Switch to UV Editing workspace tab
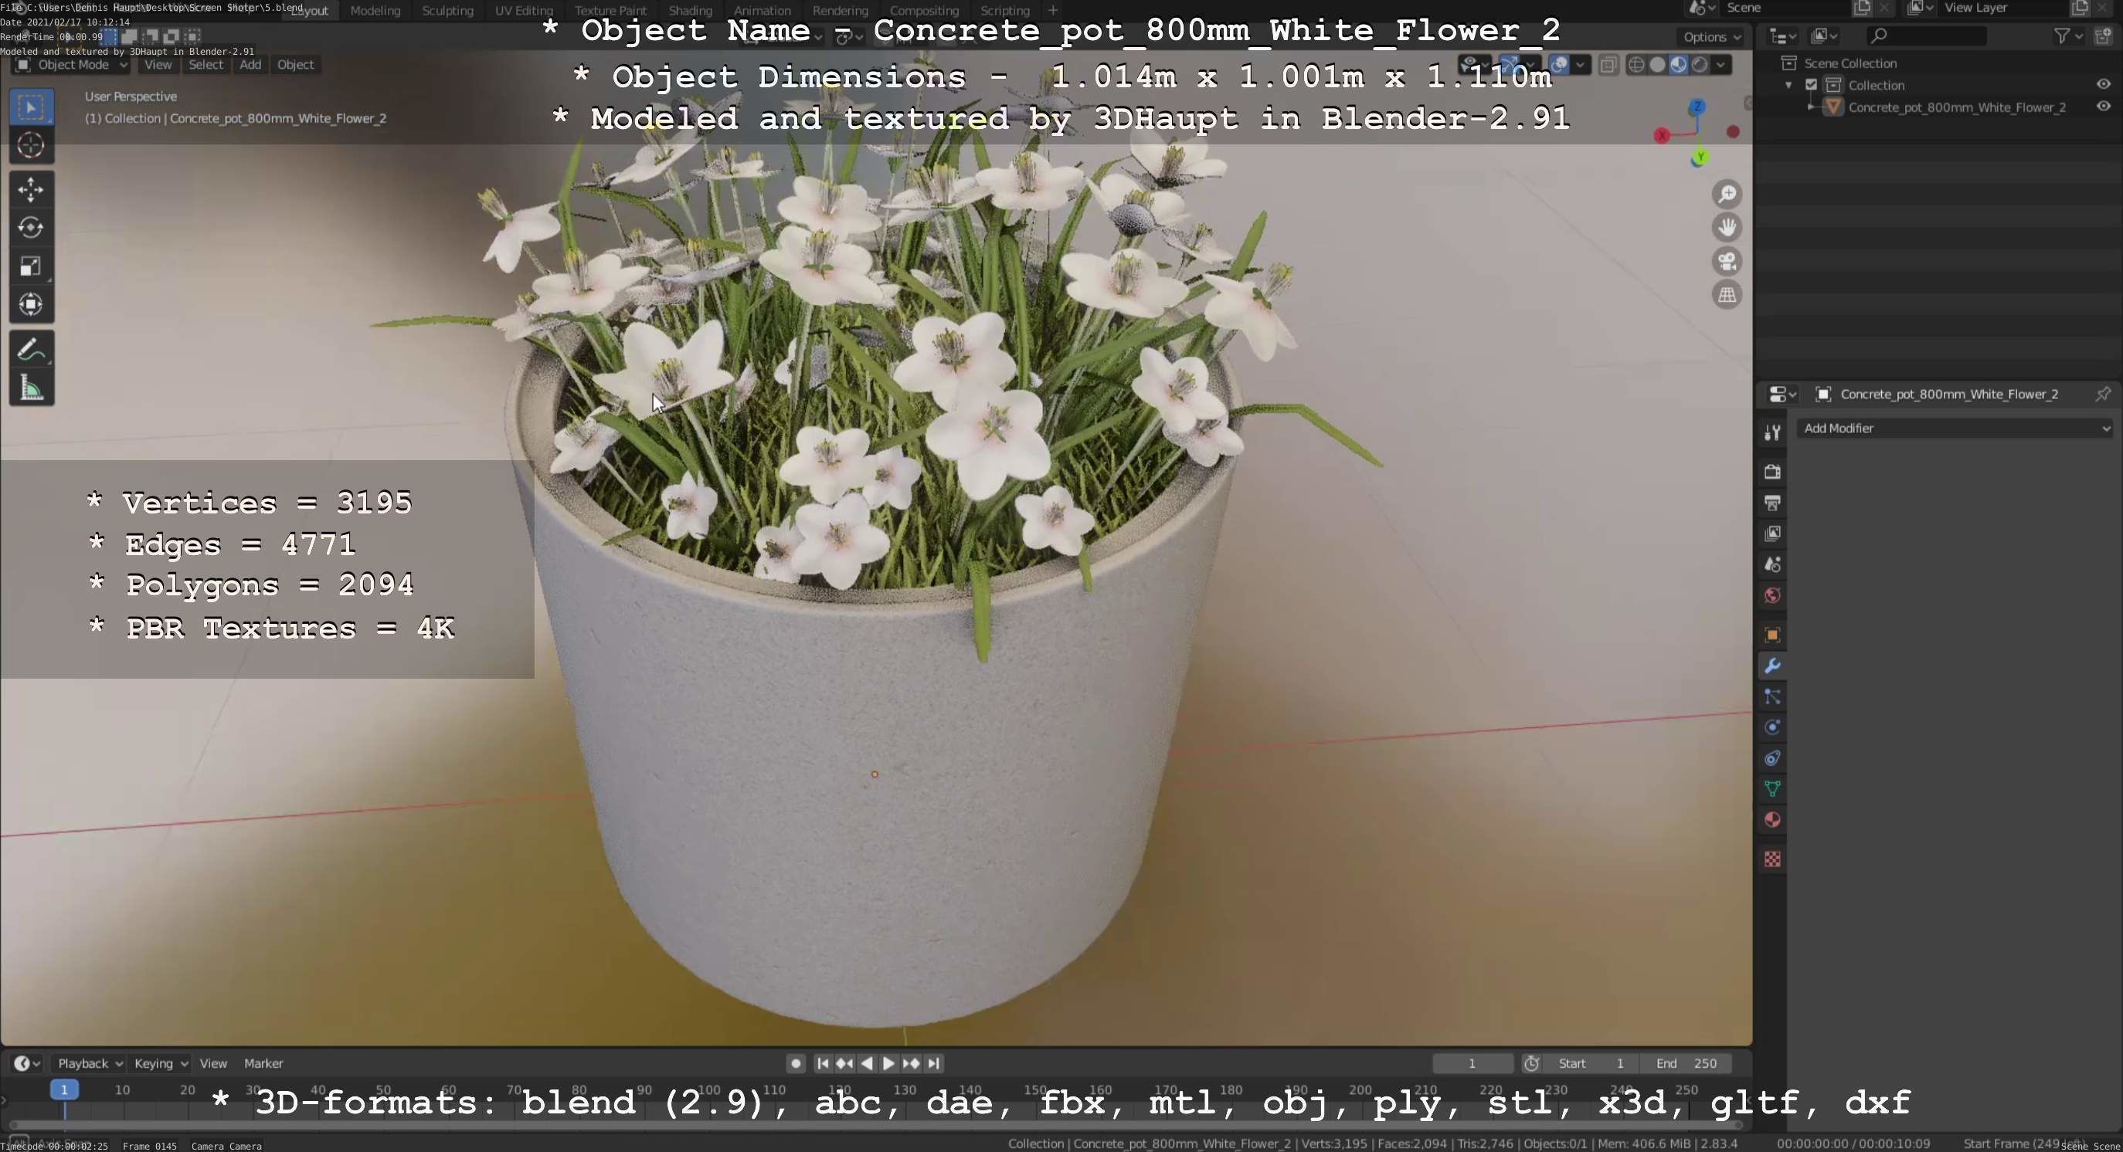Image resolution: width=2123 pixels, height=1152 pixels. coord(523,11)
